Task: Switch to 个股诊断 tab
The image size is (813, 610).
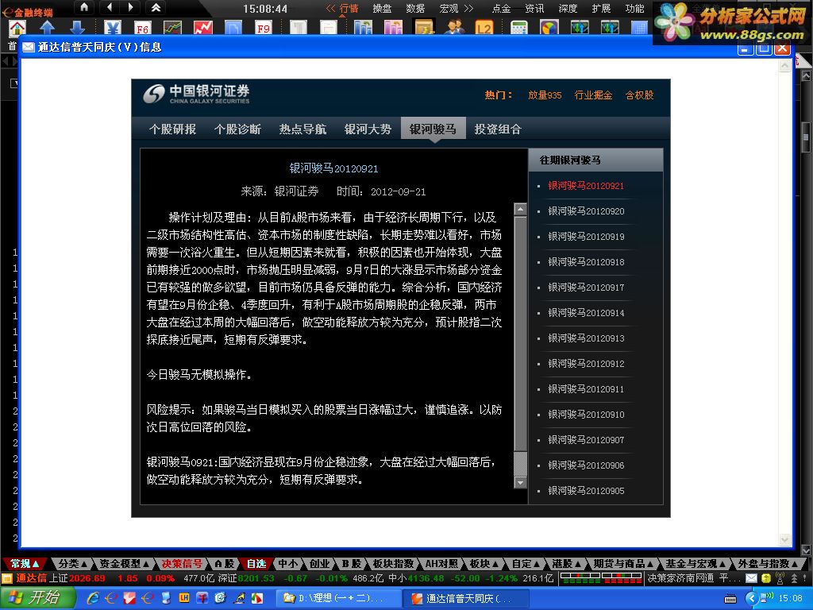Action: click(x=237, y=129)
